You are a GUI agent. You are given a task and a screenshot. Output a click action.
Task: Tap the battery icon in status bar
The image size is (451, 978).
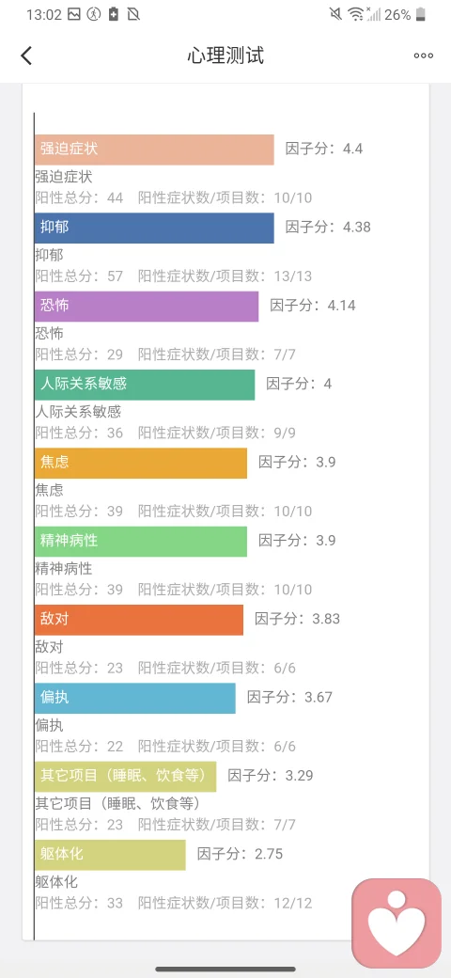click(421, 14)
